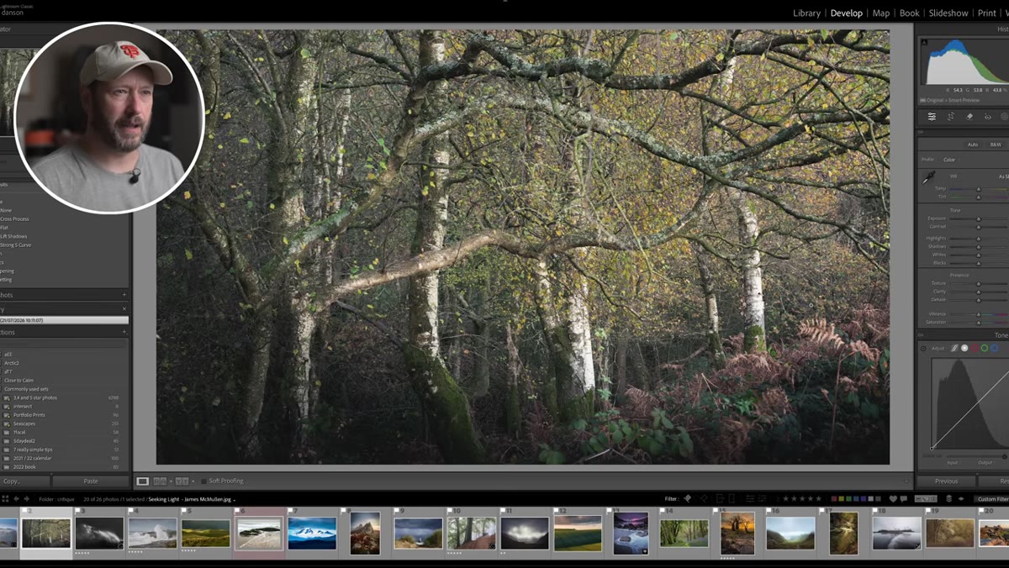Add a new snapshot with plus
The width and height of the screenshot is (1009, 568).
coord(124,295)
